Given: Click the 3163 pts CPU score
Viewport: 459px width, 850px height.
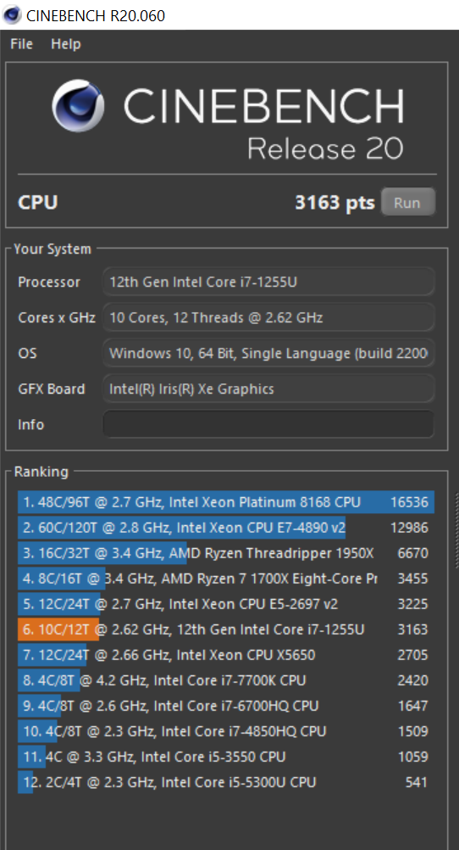Looking at the screenshot, I should 335,203.
